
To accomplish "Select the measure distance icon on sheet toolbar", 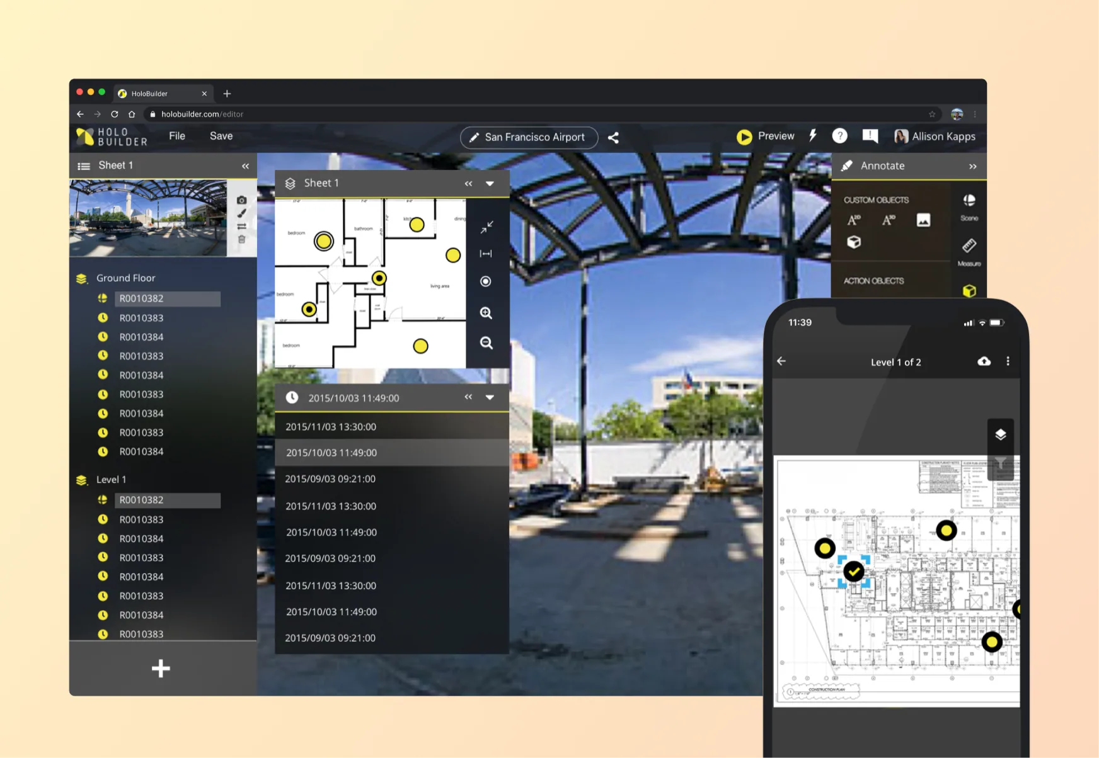I will pyautogui.click(x=486, y=254).
